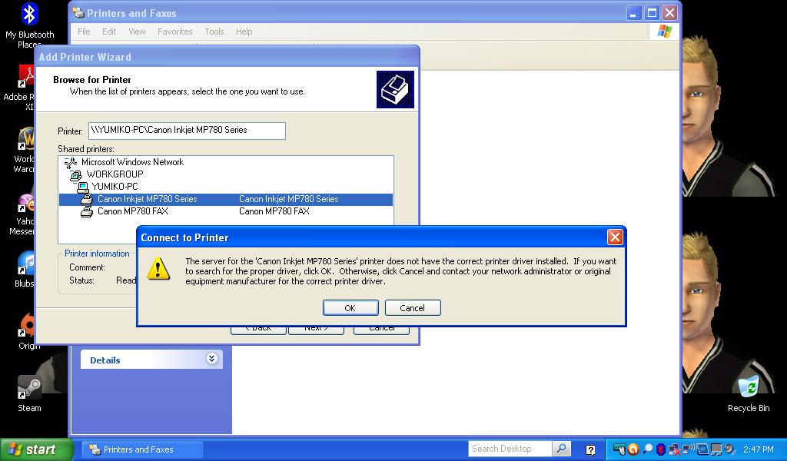Click the WORKGROUP network icon
The height and width of the screenshot is (461, 787).
tap(76, 174)
